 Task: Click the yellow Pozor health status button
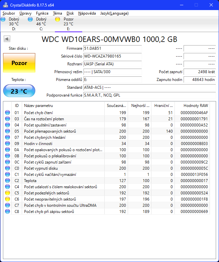19,63
